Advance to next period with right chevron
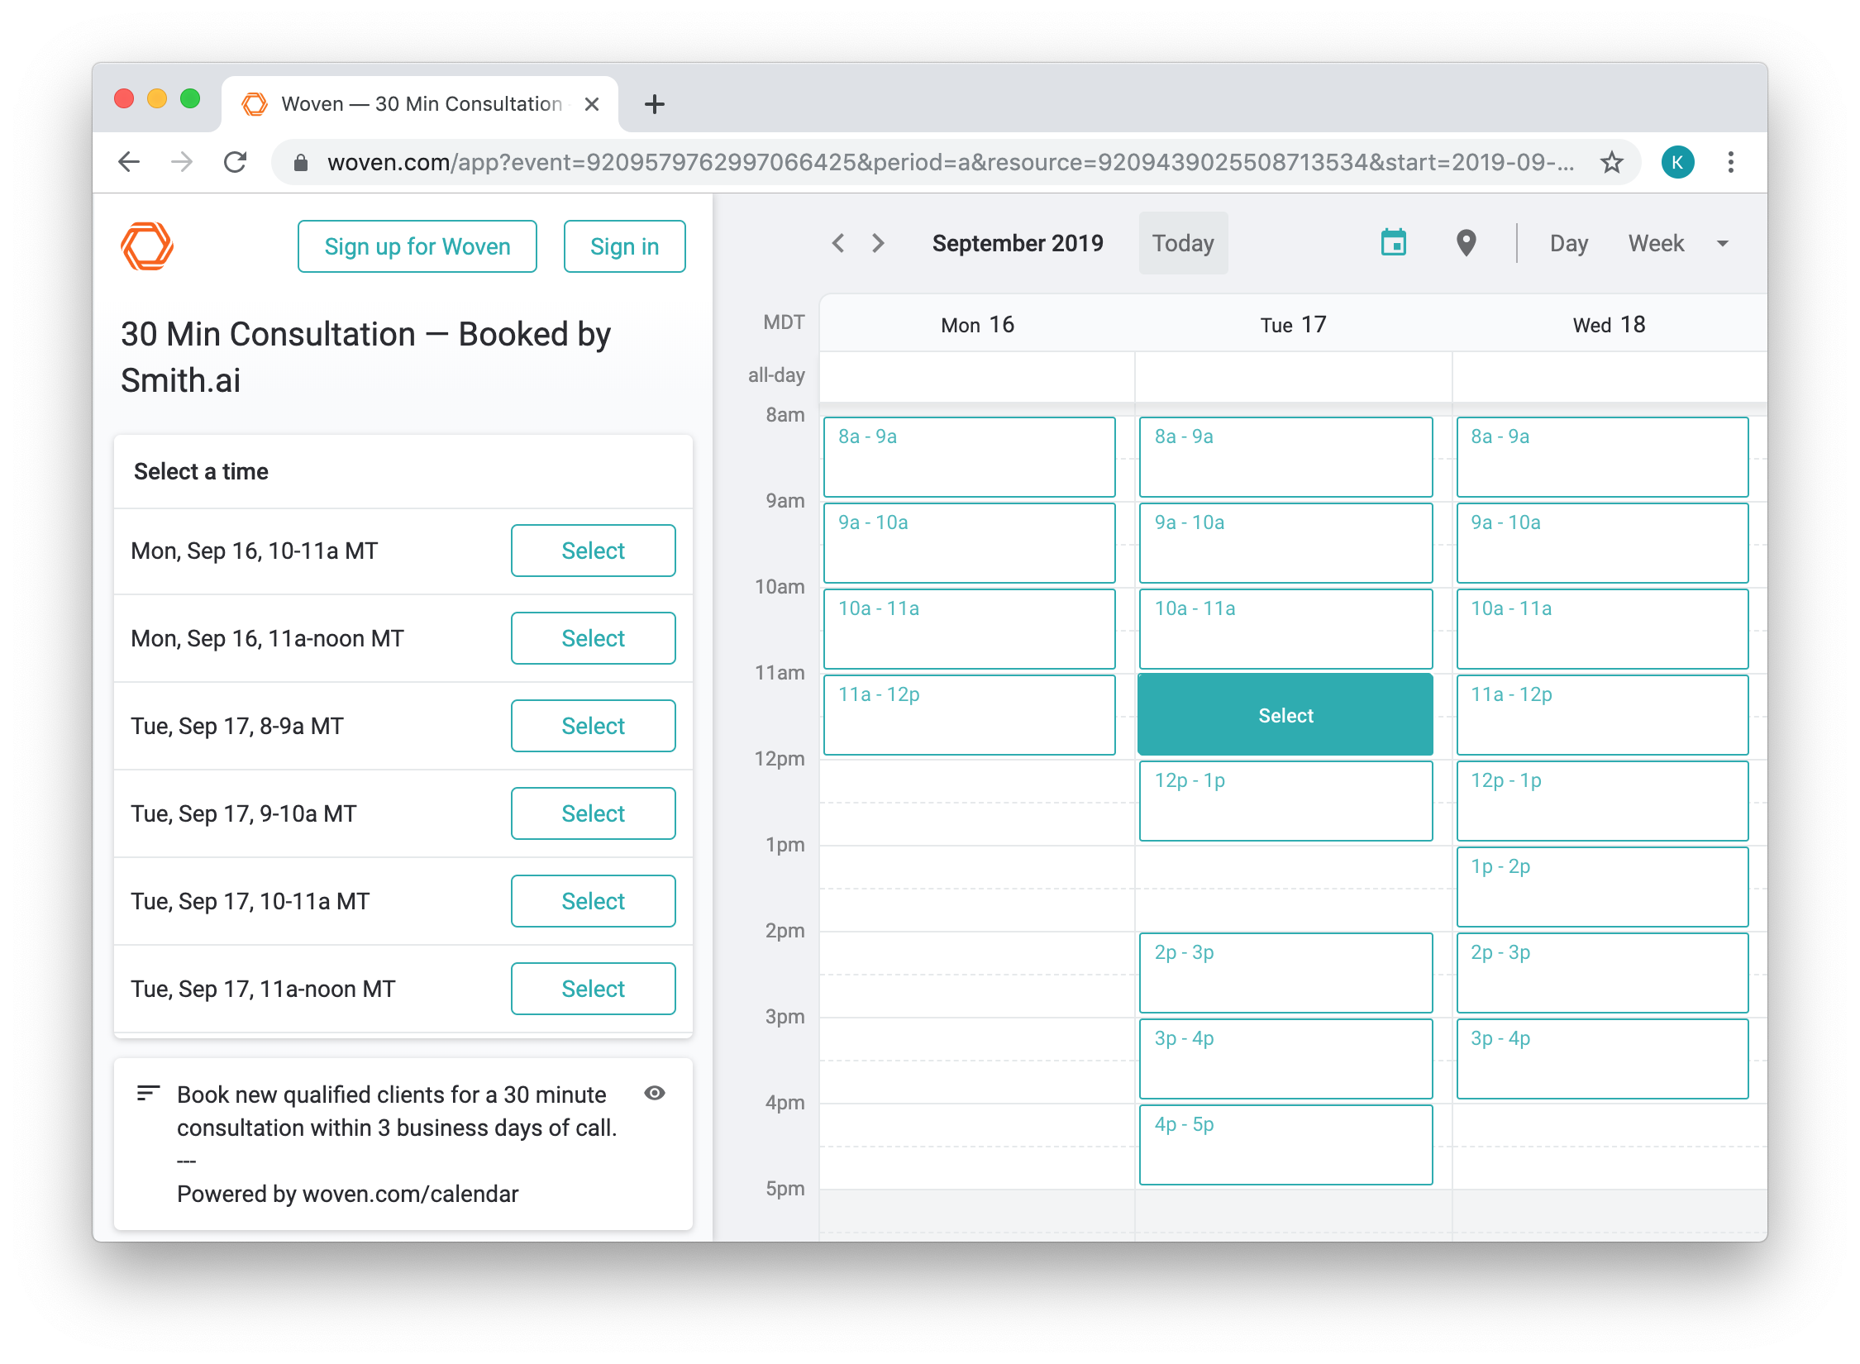 pyautogui.click(x=878, y=243)
